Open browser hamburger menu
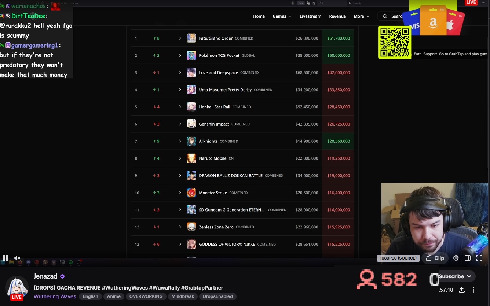Image resolution: width=490 pixels, height=306 pixels. pos(483,3)
